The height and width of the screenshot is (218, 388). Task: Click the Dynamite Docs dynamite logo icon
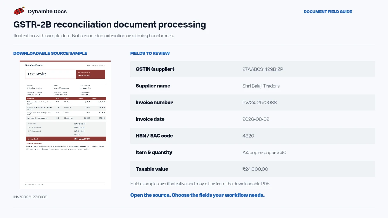tap(19, 11)
